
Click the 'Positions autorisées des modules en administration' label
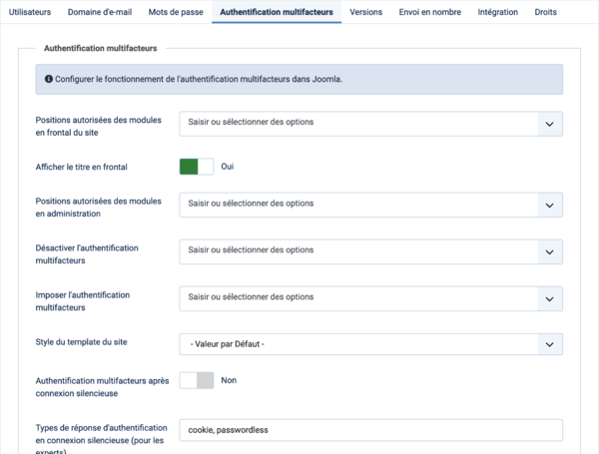tap(99, 208)
